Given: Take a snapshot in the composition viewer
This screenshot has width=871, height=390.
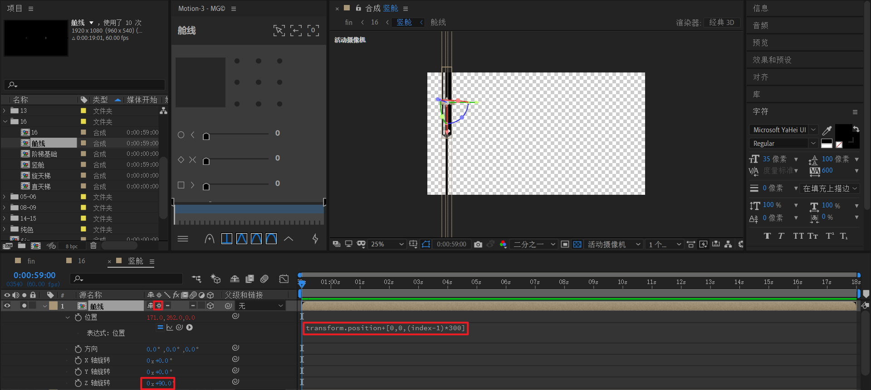Looking at the screenshot, I should tap(478, 244).
